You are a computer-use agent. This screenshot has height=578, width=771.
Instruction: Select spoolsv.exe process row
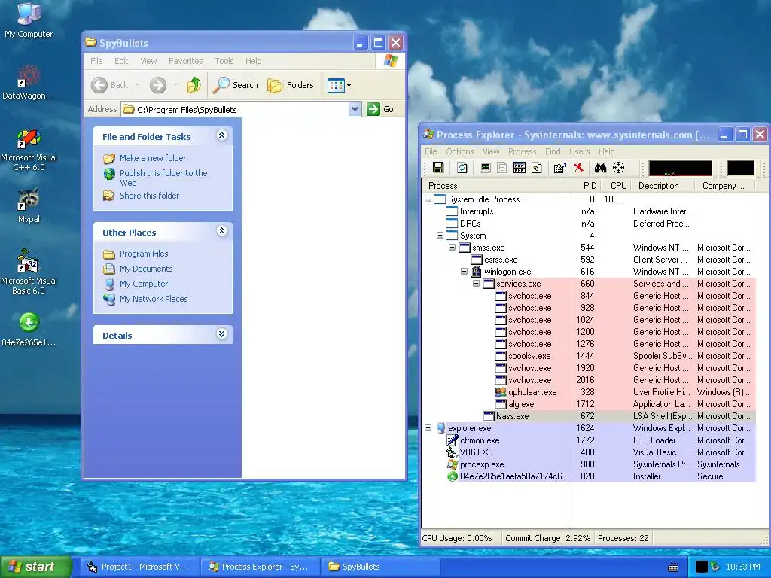pos(588,356)
